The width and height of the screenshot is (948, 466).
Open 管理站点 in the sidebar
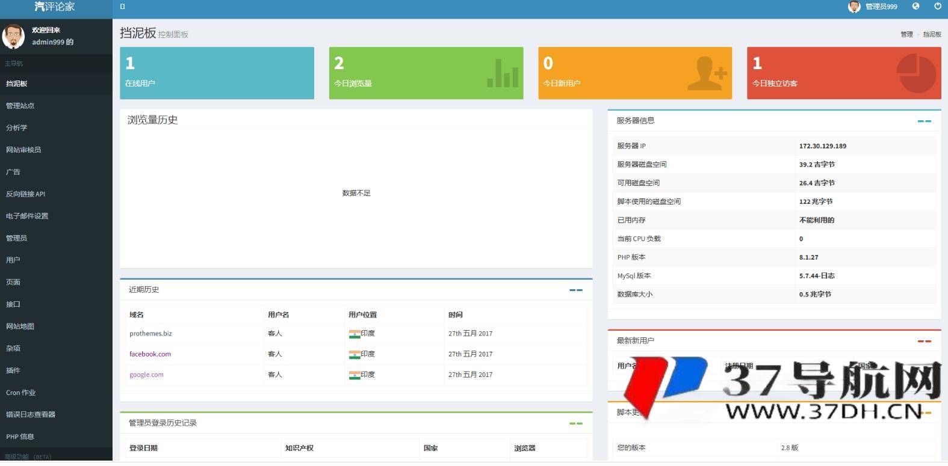[20, 106]
